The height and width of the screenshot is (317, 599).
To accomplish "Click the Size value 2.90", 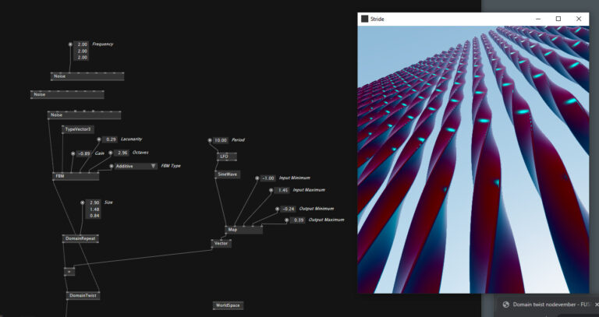I will [x=94, y=203].
